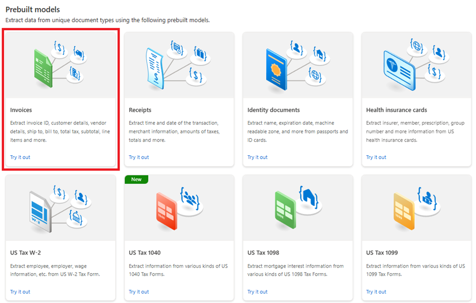Image resolution: width=476 pixels, height=303 pixels.
Task: Select the US Tax 1099 card title
Action: [382, 252]
